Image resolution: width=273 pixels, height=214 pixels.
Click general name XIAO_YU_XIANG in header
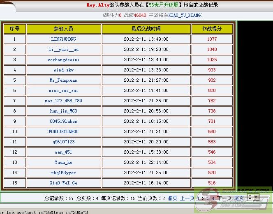click(x=185, y=15)
